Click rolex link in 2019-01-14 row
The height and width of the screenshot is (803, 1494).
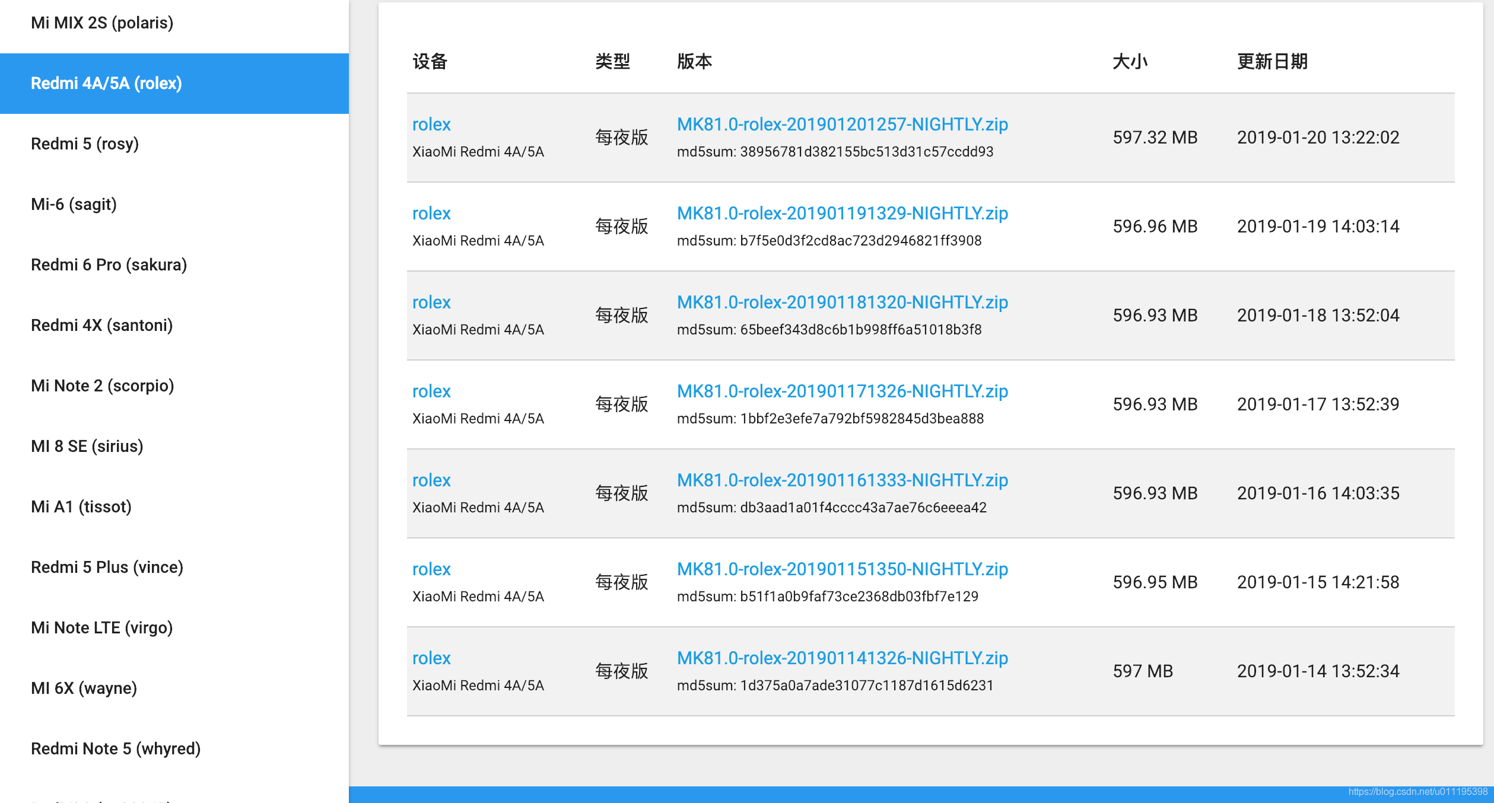[x=431, y=658]
